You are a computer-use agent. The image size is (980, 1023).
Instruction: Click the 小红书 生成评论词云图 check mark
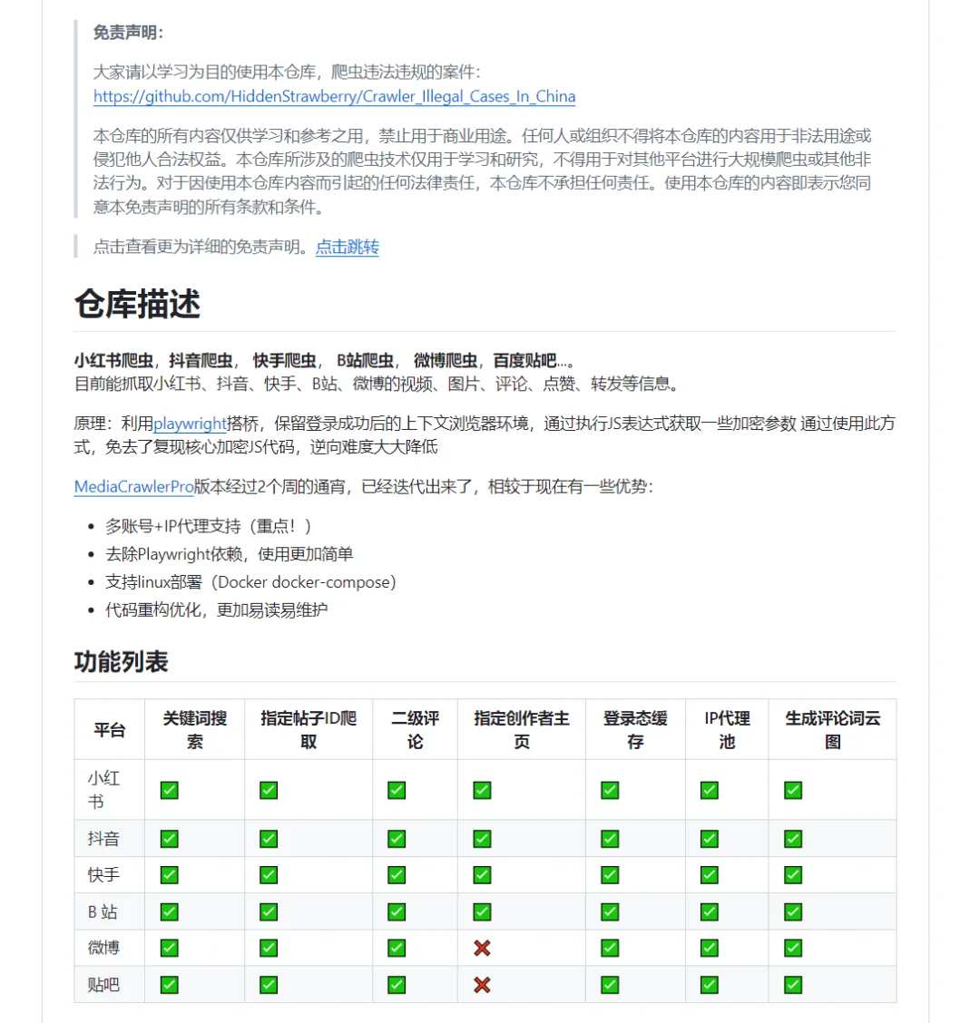pyautogui.click(x=793, y=790)
